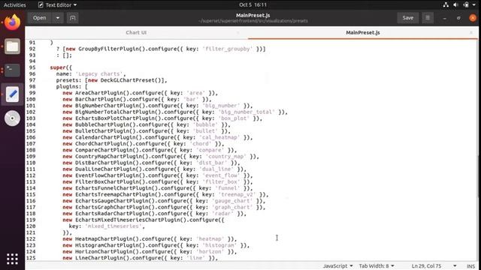Select the MainPreset.js tab

pyautogui.click(x=363, y=32)
